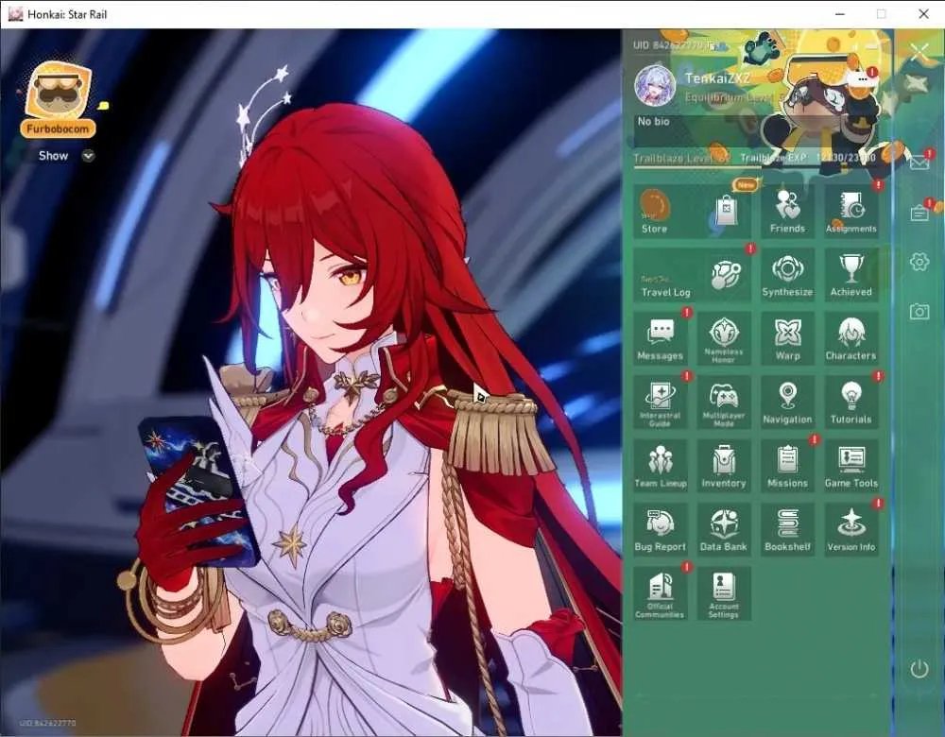945x737 pixels.
Task: Open Tutorials
Action: click(851, 403)
